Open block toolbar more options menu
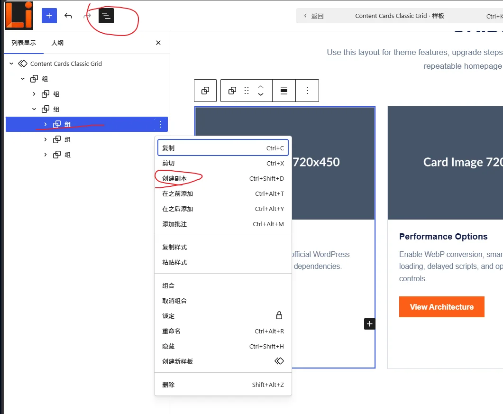Image resolution: width=503 pixels, height=414 pixels. tap(307, 91)
